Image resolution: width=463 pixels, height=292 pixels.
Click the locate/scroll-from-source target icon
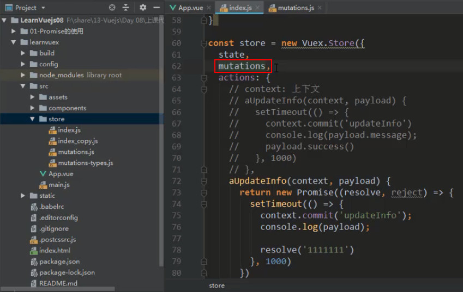point(112,8)
